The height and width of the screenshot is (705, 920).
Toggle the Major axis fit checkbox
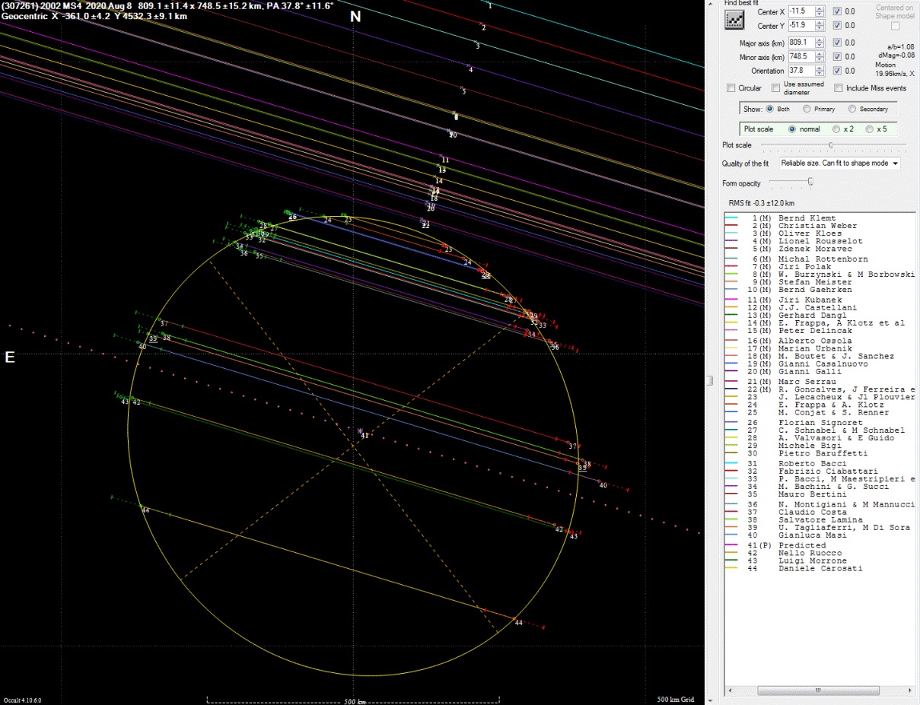[x=837, y=43]
